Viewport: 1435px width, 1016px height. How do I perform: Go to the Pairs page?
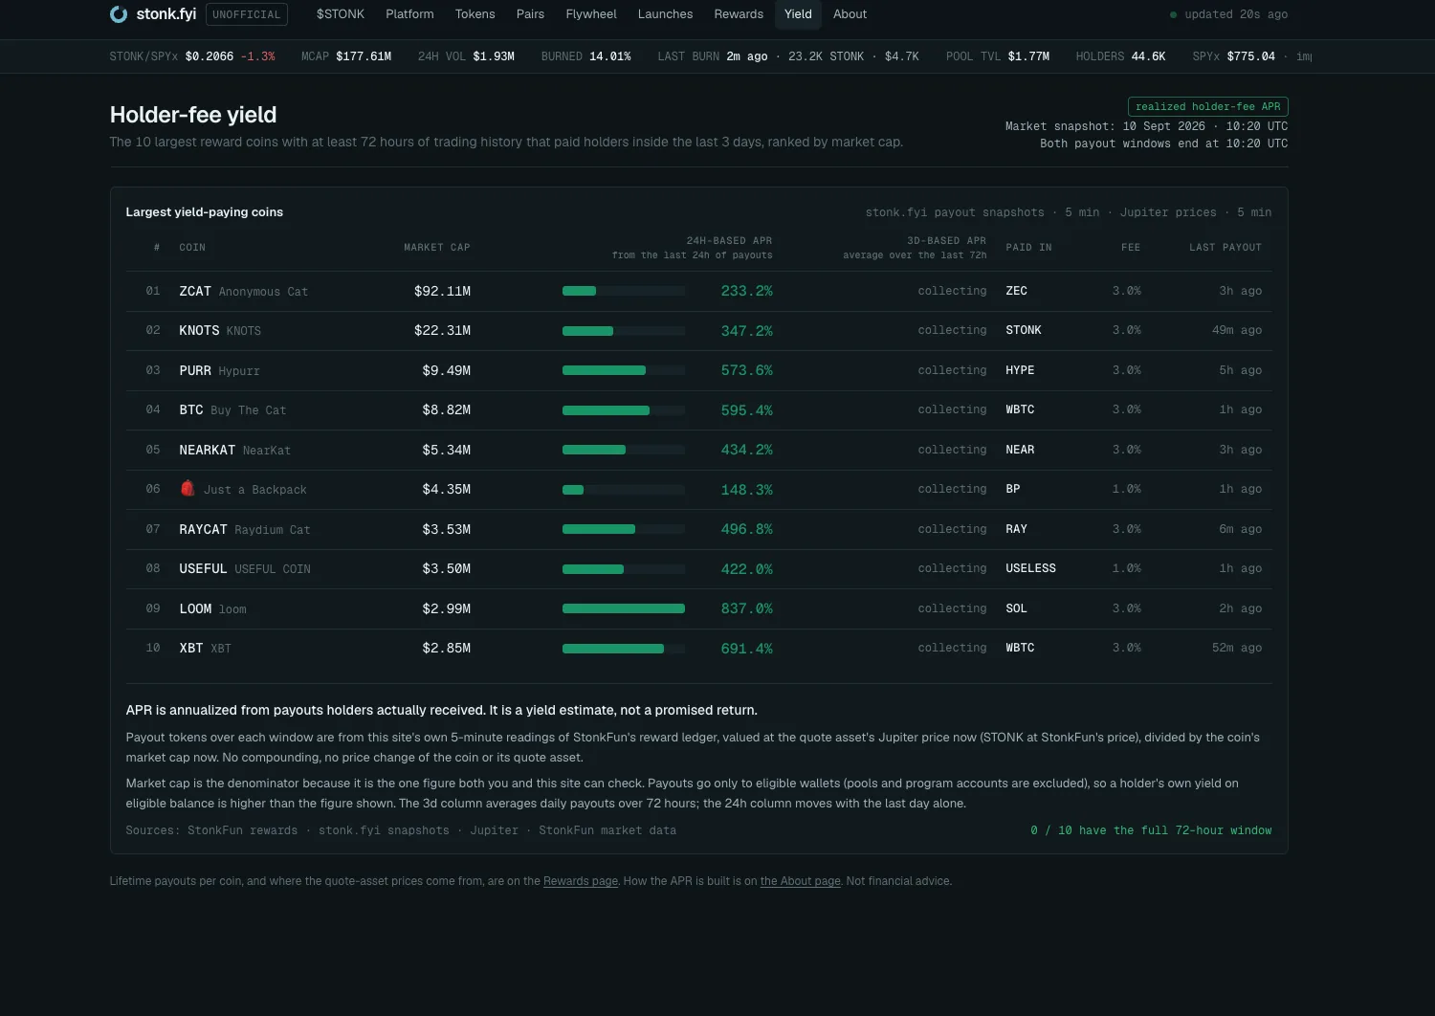(530, 14)
